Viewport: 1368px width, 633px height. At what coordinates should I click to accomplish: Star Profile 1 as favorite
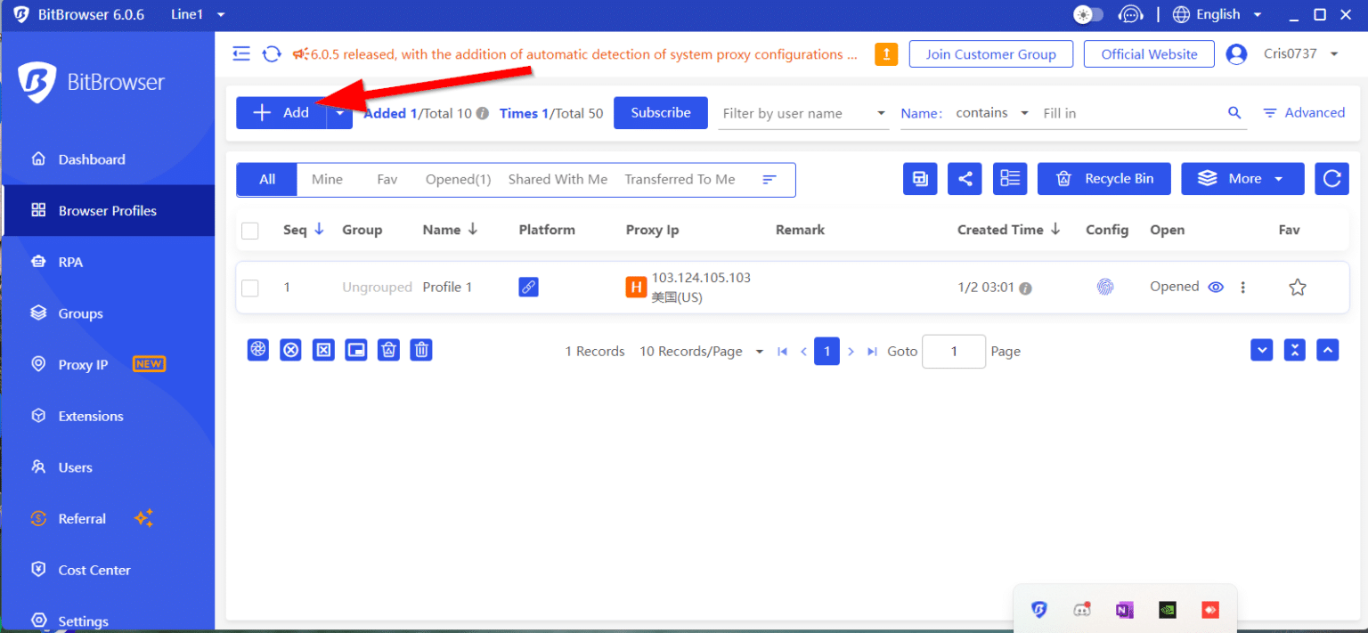point(1298,287)
